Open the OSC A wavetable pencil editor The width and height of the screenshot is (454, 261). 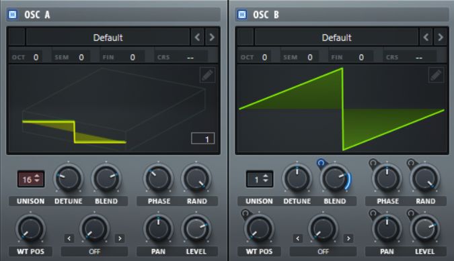coord(207,75)
